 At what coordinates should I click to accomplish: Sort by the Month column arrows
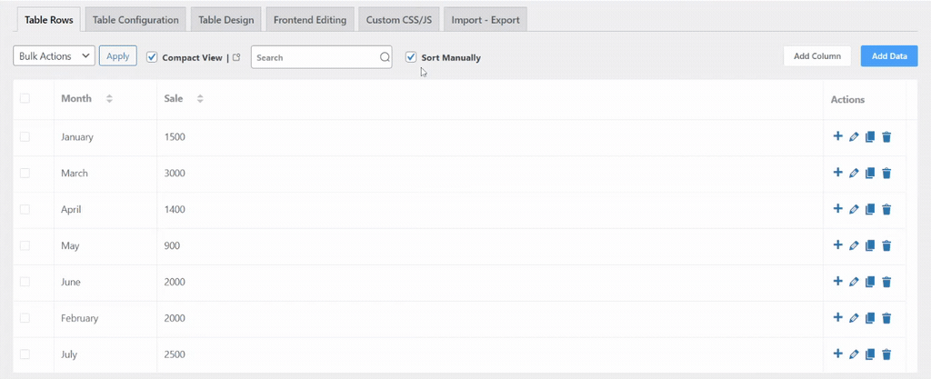click(109, 99)
